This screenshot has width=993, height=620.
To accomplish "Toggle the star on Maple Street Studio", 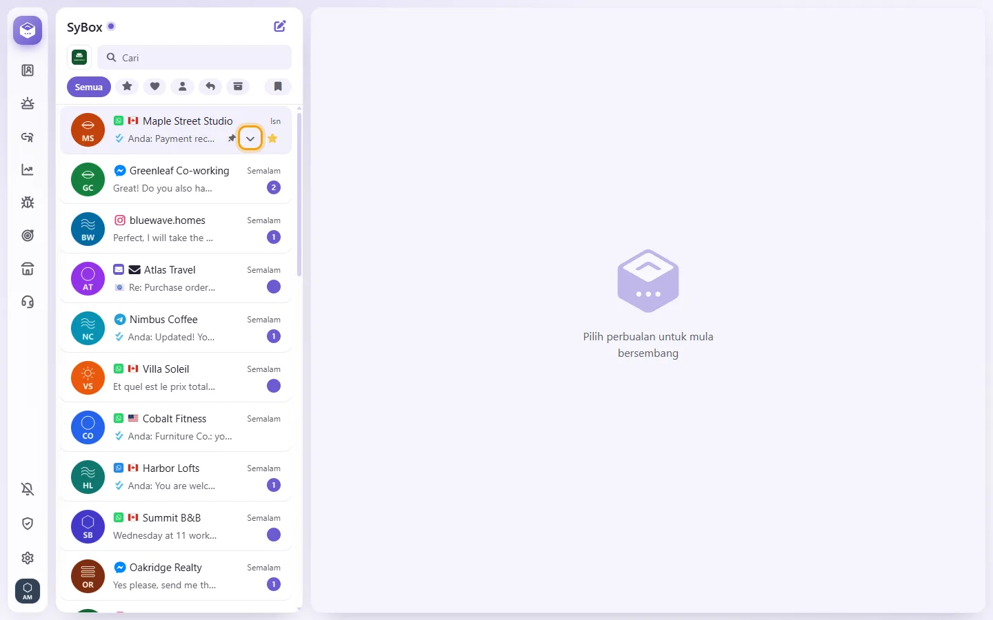I will tap(273, 138).
